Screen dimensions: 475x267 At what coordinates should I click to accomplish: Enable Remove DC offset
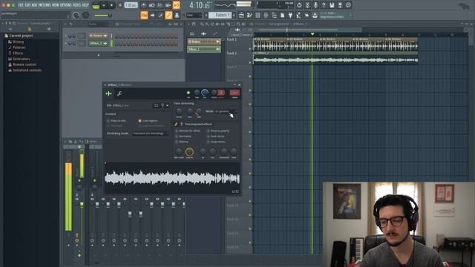point(188,131)
